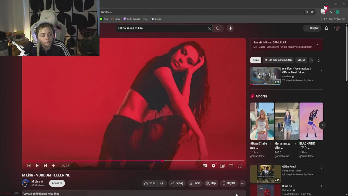Mute the video with the volume icon
This screenshot has height=196, width=348.
(54, 166)
